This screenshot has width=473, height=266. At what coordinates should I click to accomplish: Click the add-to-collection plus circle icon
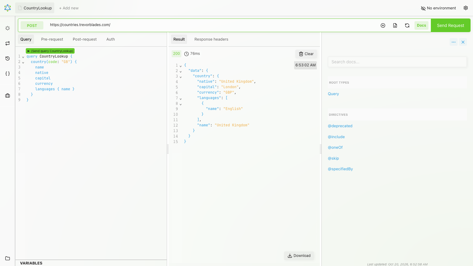(383, 25)
